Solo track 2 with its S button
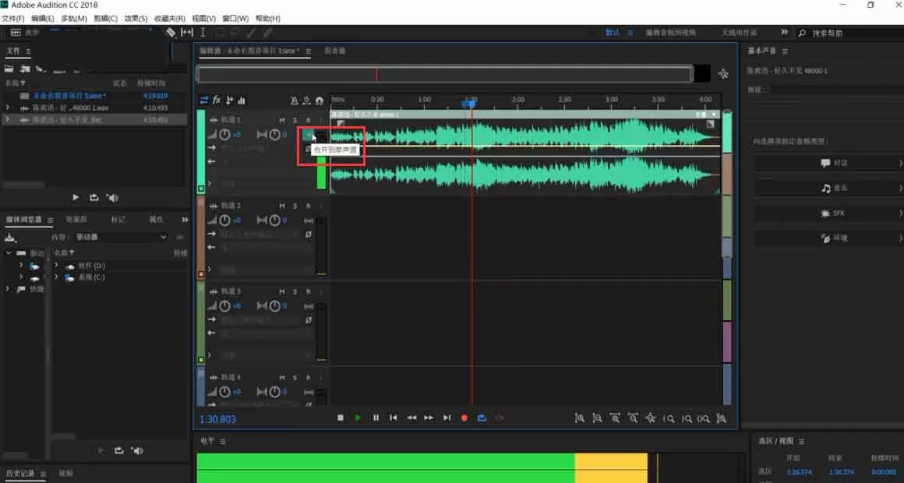The height and width of the screenshot is (483, 904). (x=295, y=206)
